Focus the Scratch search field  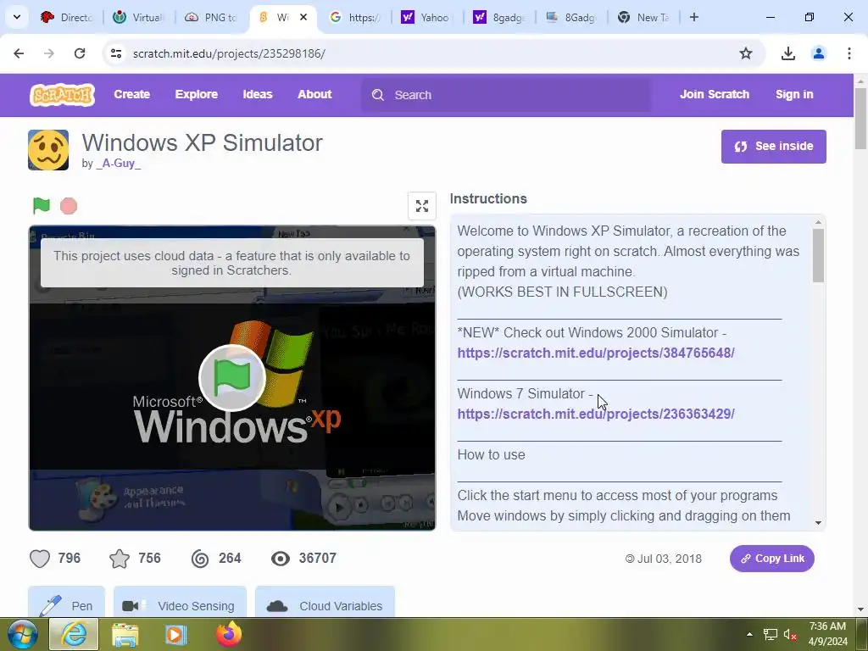coord(506,95)
